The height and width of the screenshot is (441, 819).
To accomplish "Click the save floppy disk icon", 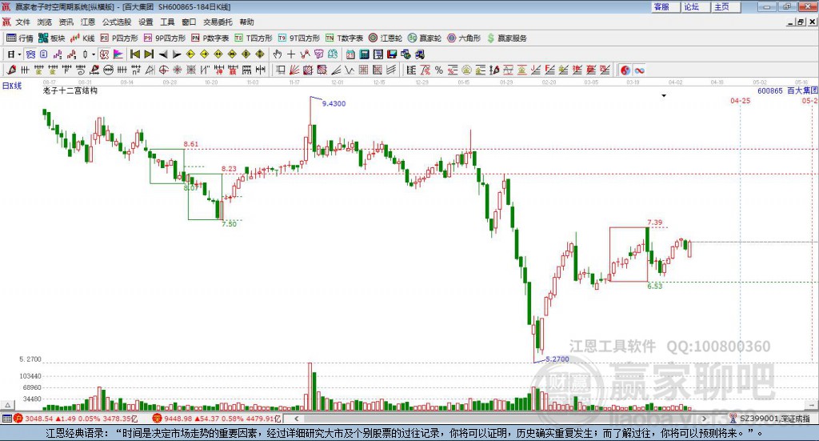I will pos(392,54).
